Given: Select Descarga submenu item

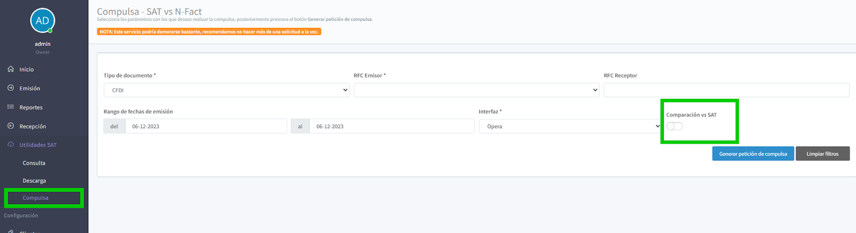Looking at the screenshot, I should tap(34, 181).
